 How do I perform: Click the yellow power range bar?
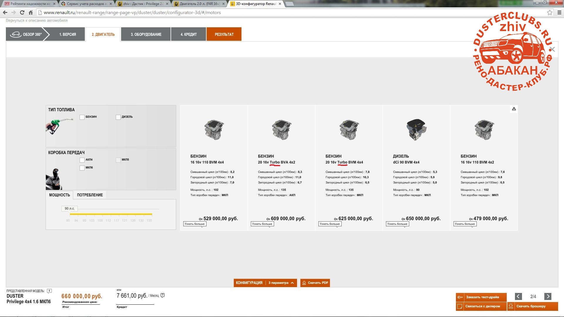click(x=111, y=214)
